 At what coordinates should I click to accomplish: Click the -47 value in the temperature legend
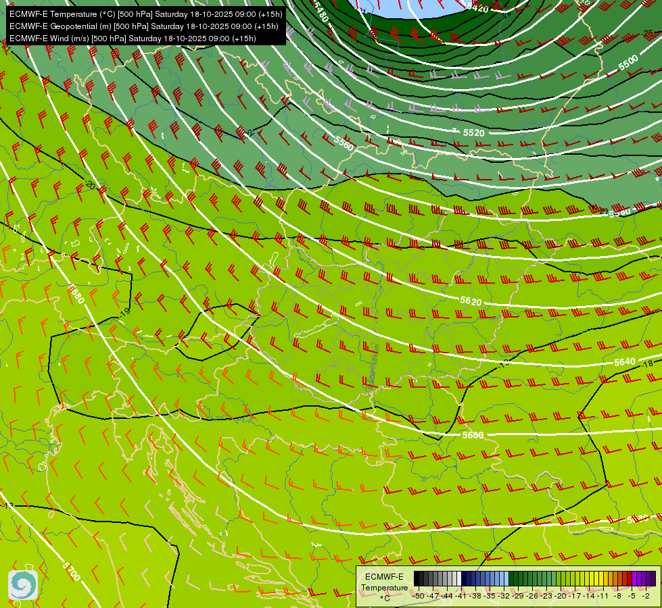tap(433, 596)
